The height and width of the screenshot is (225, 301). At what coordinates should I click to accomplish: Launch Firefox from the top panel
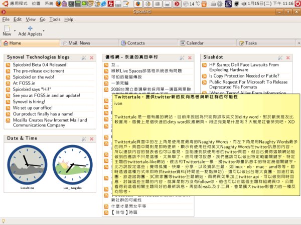point(58,3)
